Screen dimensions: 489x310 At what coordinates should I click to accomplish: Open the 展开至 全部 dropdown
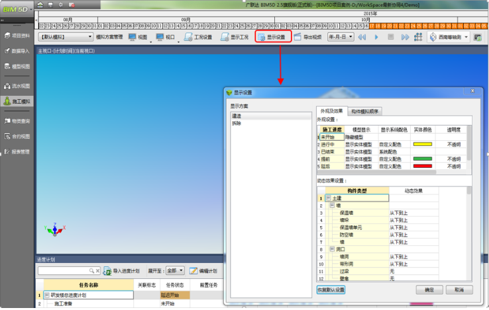176,270
